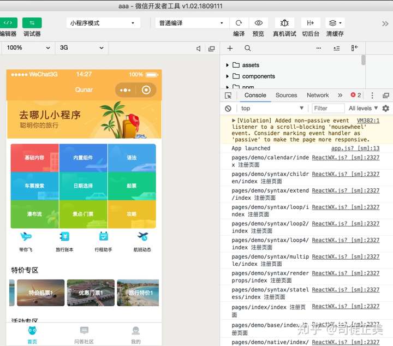Screen dimensions: 393x346
Task: Click the file tree scrollbar
Action: pos(364,60)
